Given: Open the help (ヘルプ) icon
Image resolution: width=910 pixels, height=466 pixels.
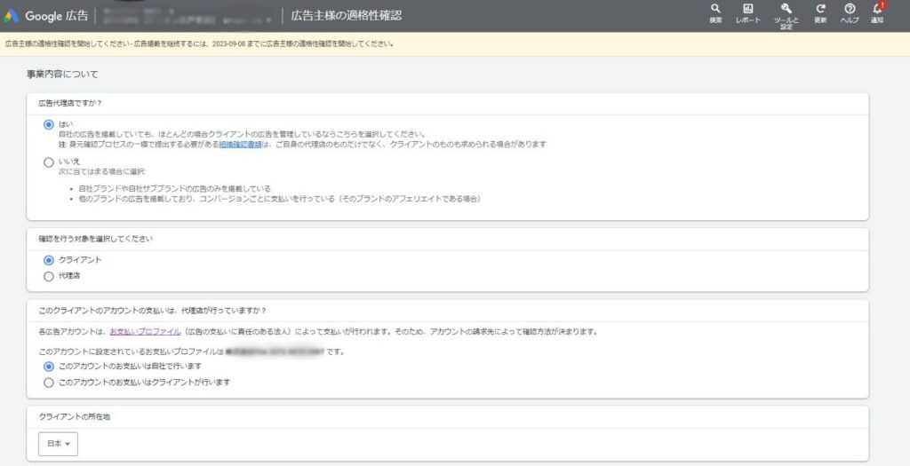Looking at the screenshot, I should tap(850, 12).
